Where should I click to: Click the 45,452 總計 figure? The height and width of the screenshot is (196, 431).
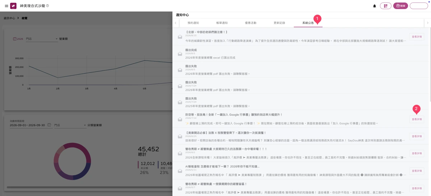(x=148, y=151)
